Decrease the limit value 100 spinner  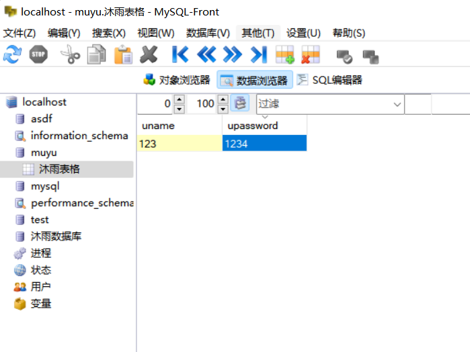223,109
